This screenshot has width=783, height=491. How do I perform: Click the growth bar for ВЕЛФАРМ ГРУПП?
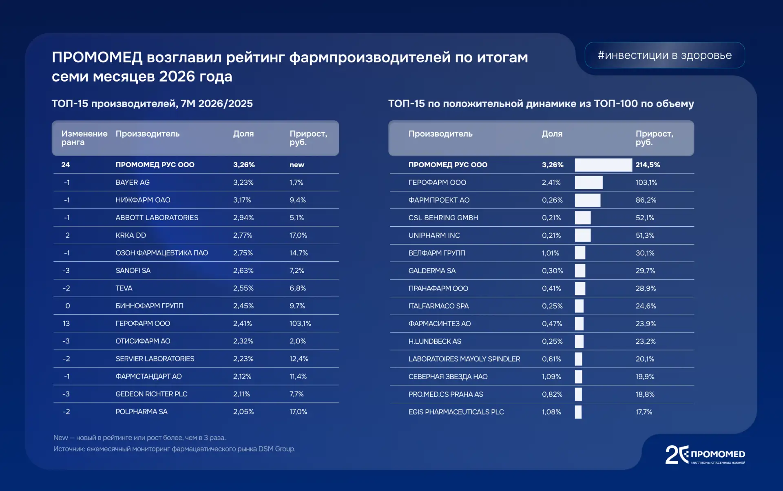tap(580, 253)
